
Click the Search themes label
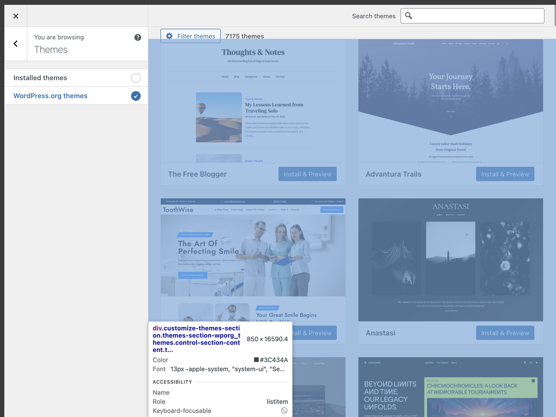373,16
